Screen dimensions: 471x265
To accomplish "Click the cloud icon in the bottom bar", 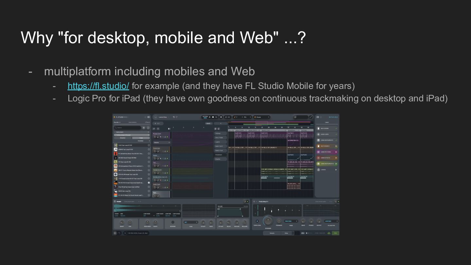I will tap(329, 233).
